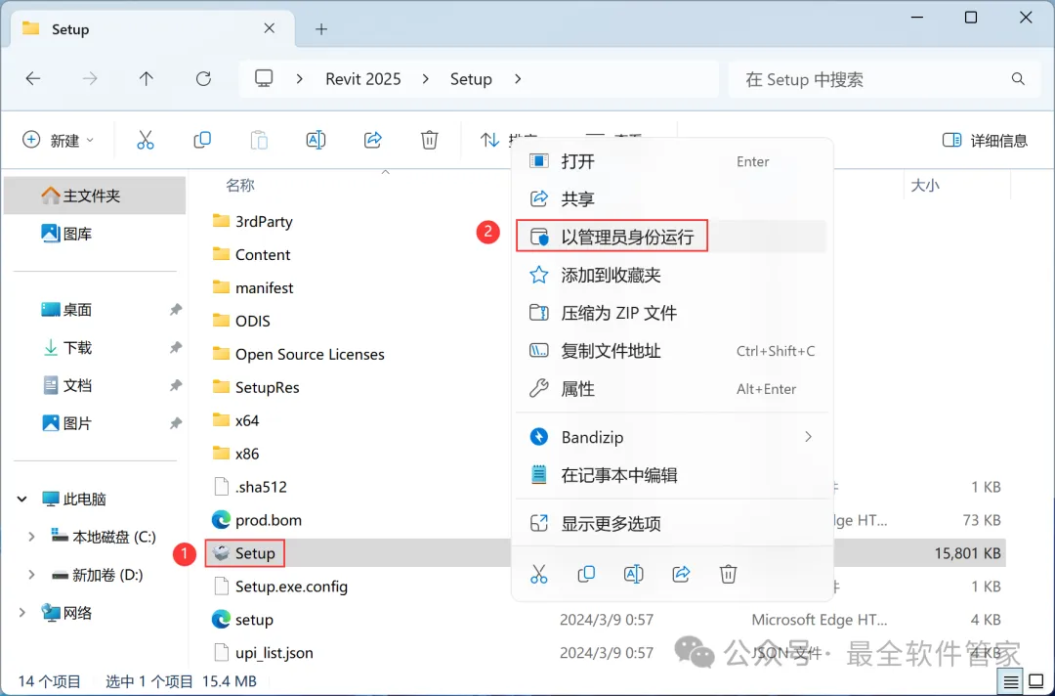Open 属性 from the context menu
1055x696 pixels.
[671, 388]
